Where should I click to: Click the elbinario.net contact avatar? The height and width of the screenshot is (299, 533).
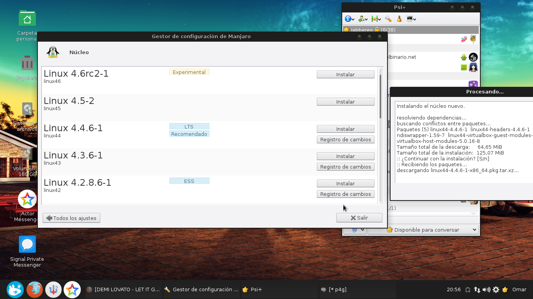[x=473, y=57]
